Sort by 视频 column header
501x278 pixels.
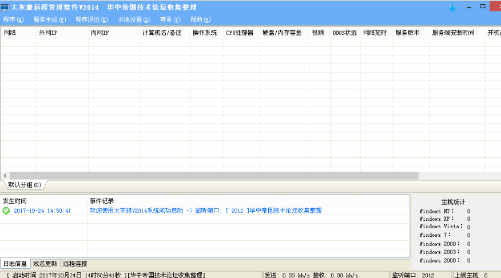[x=320, y=33]
